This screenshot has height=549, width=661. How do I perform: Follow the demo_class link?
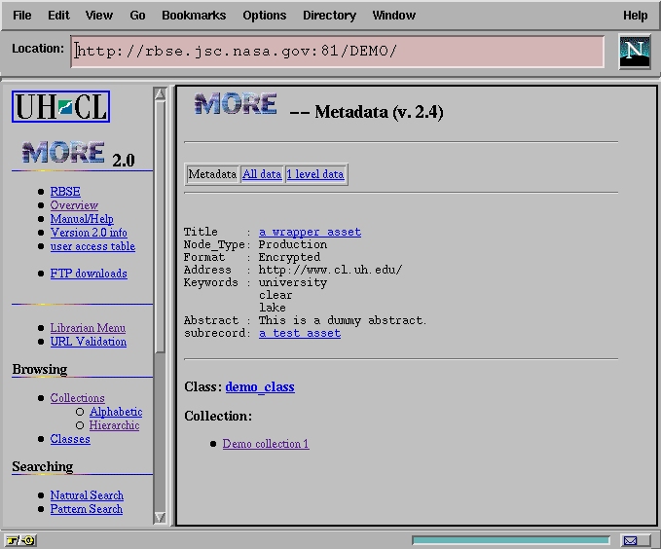[260, 387]
